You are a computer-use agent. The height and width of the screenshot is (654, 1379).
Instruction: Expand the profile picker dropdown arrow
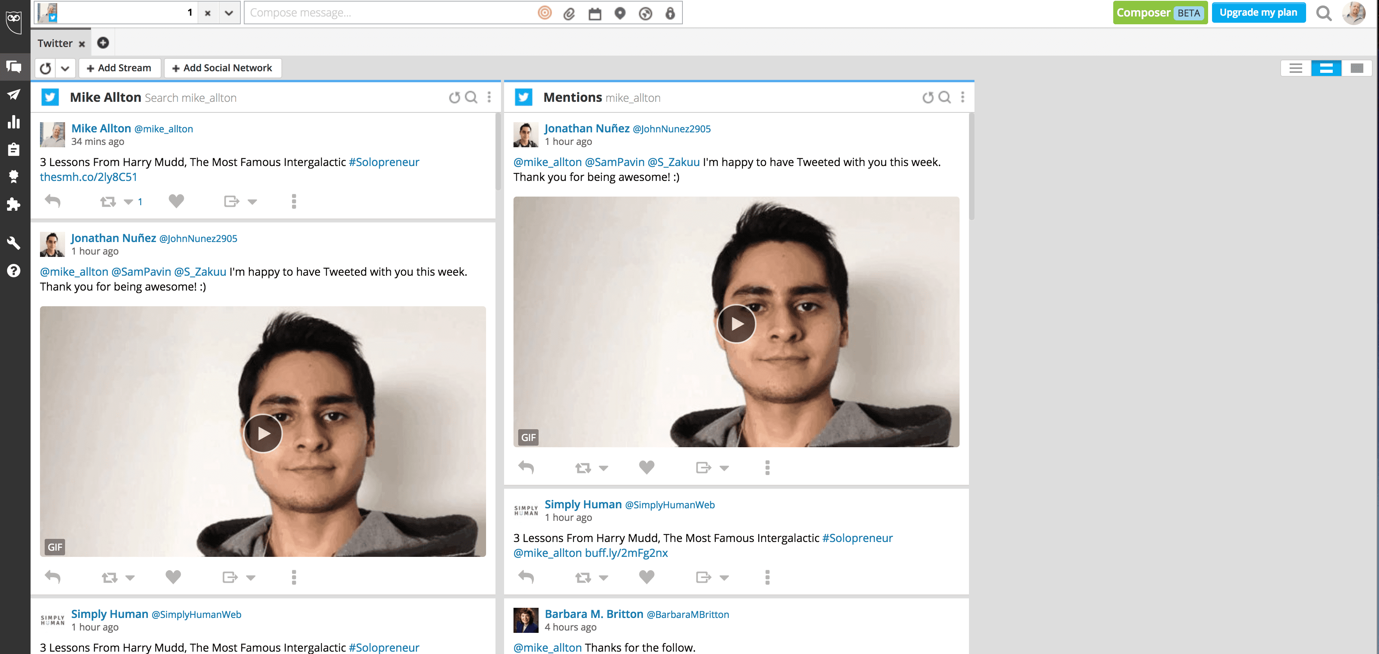(229, 13)
